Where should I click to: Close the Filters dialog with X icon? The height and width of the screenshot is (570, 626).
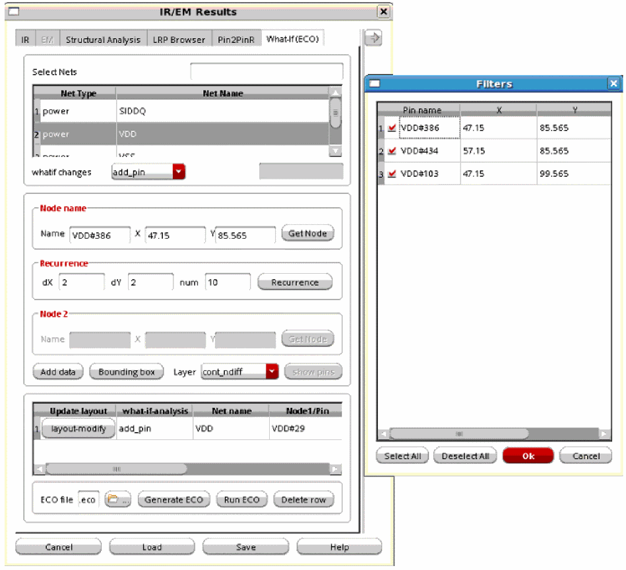pyautogui.click(x=613, y=84)
